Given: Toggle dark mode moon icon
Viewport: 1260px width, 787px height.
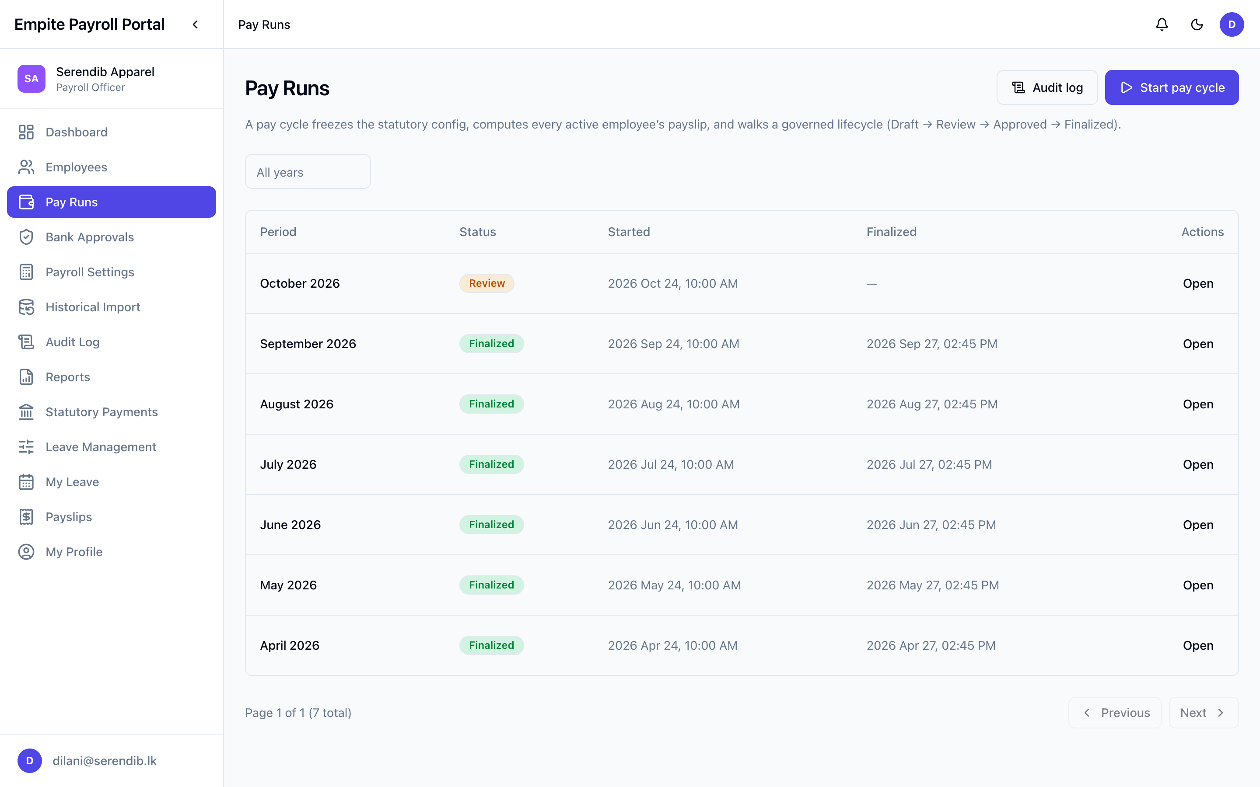Looking at the screenshot, I should point(1197,24).
